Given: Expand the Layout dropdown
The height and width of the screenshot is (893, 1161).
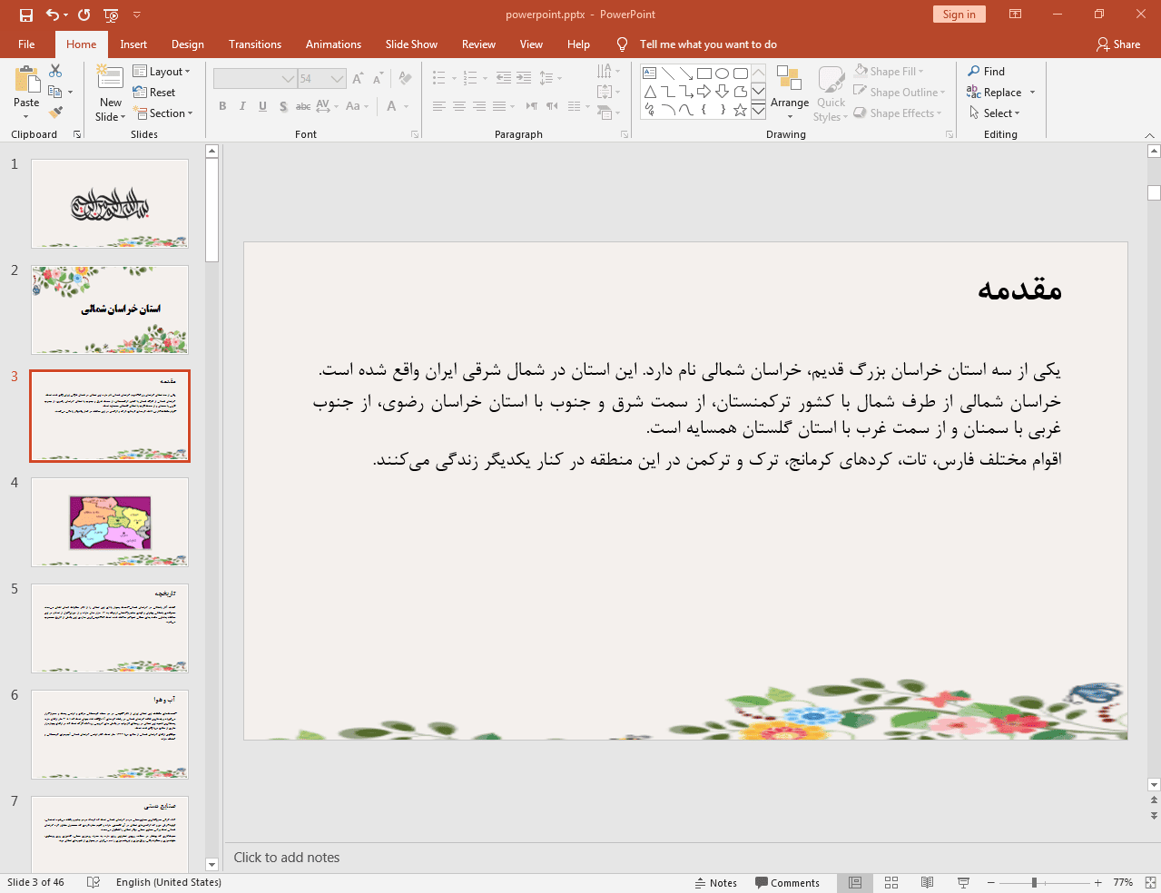Looking at the screenshot, I should click(162, 72).
